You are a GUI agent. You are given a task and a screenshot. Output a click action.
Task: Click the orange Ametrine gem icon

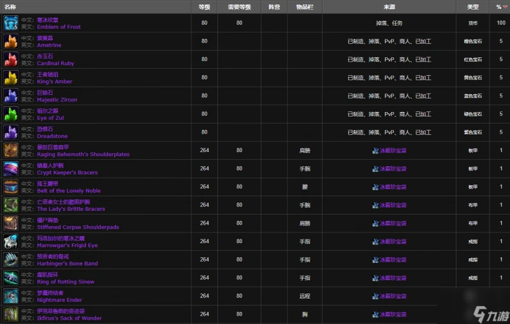pos(11,42)
